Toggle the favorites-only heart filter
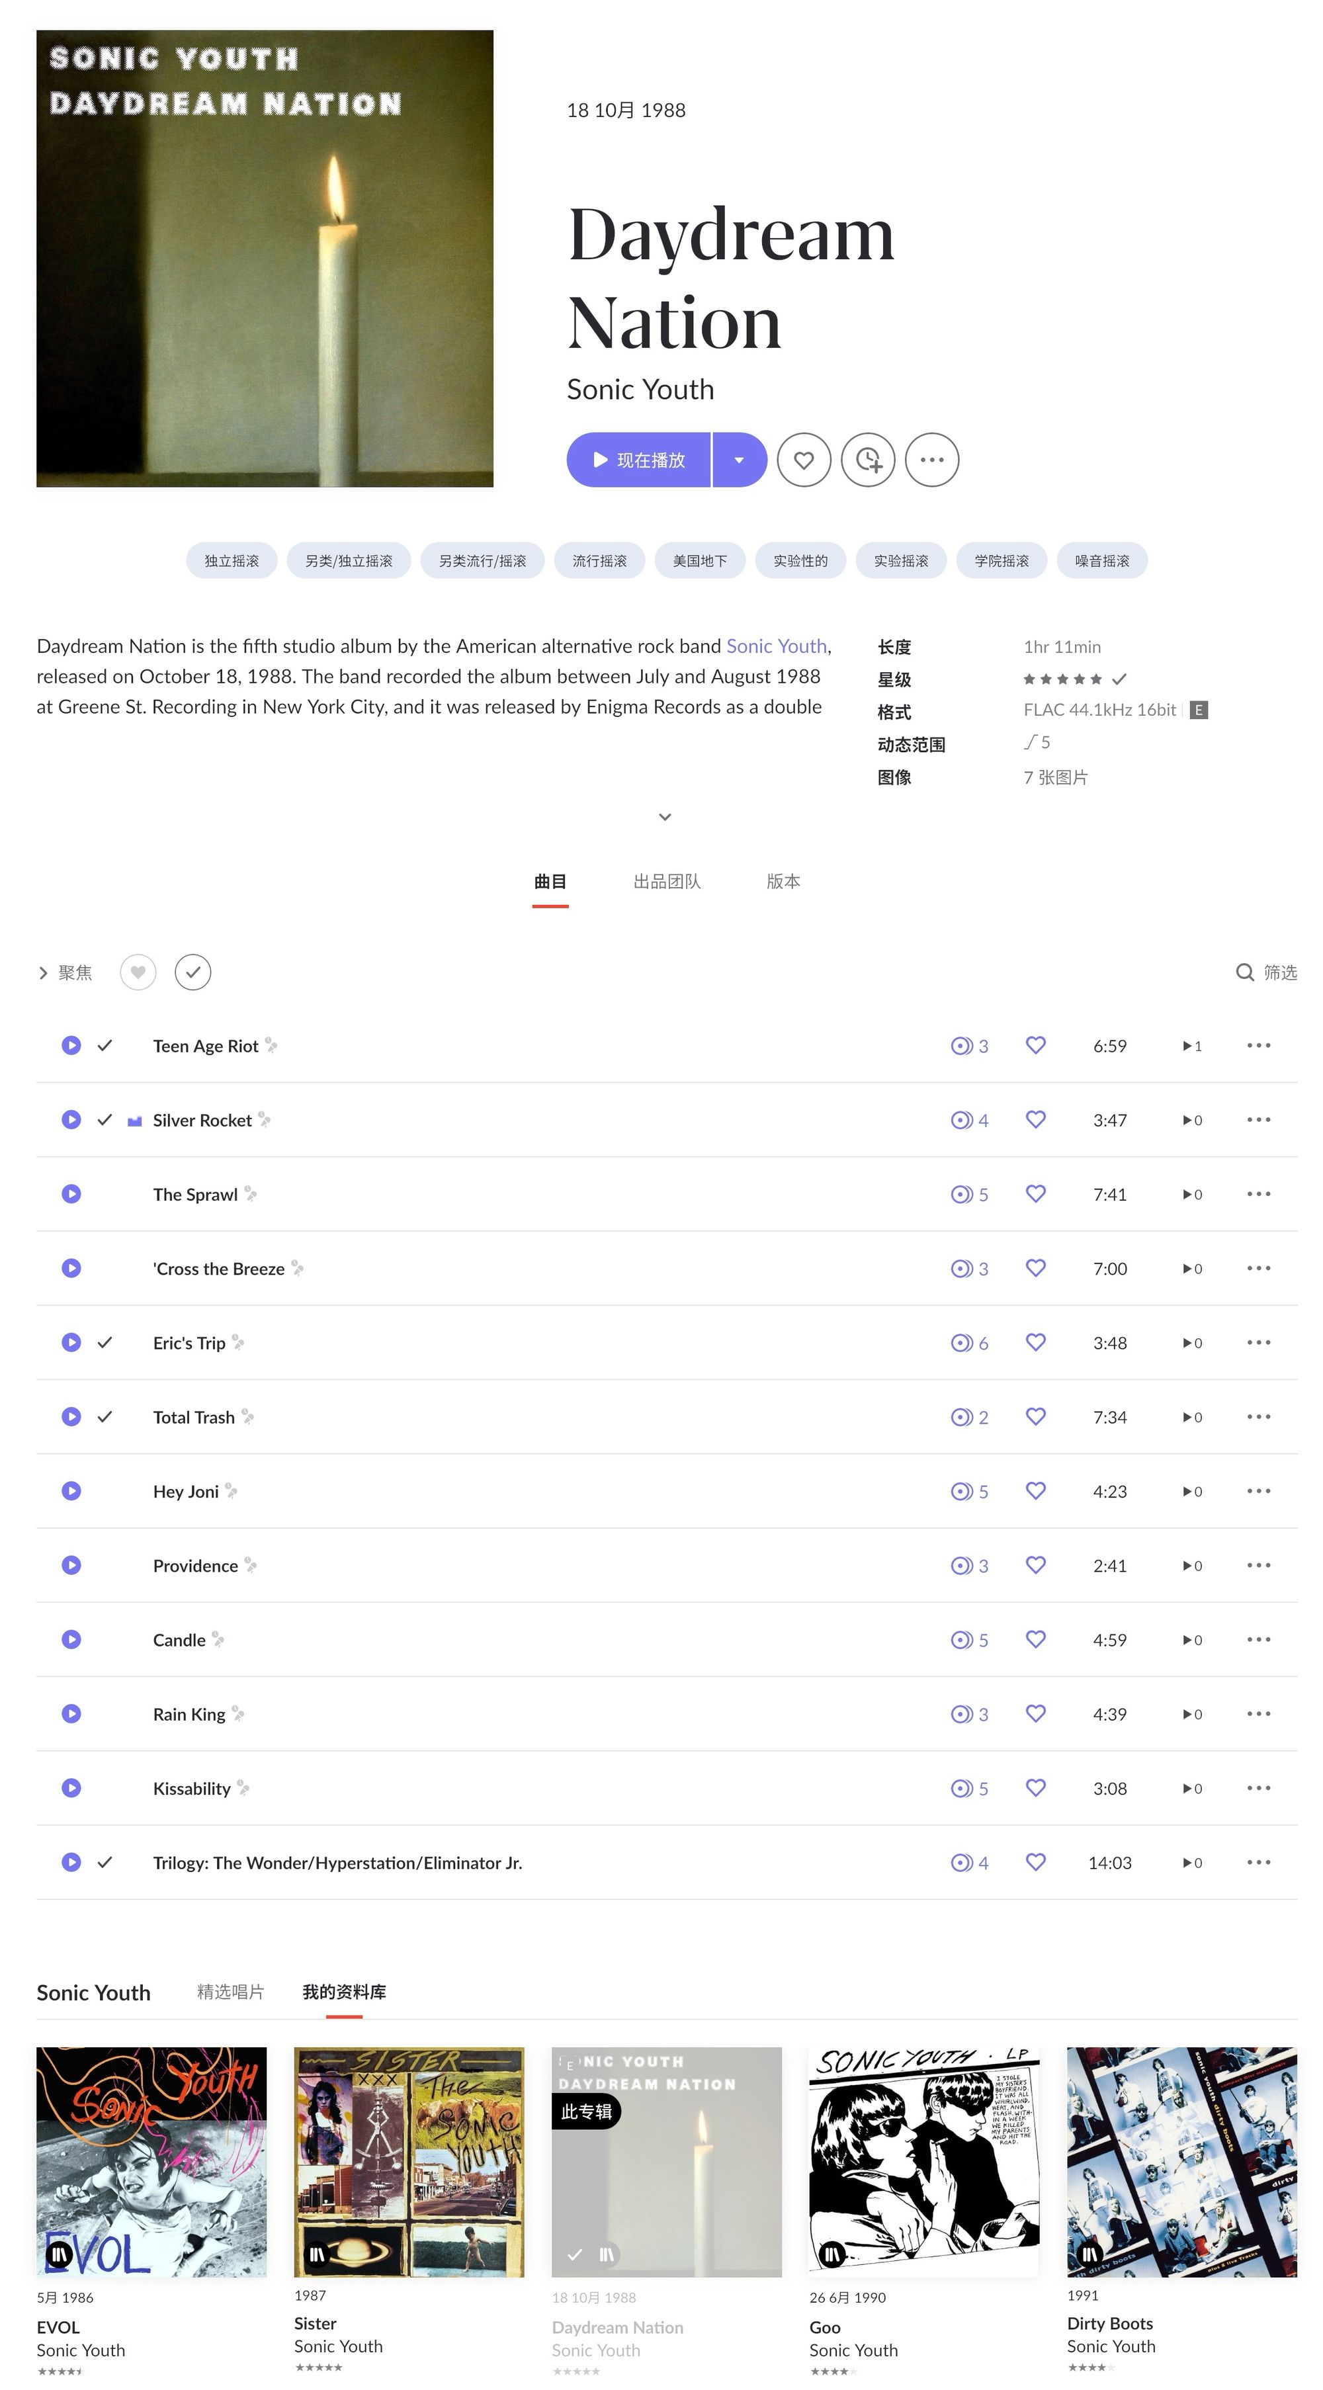 (138, 972)
